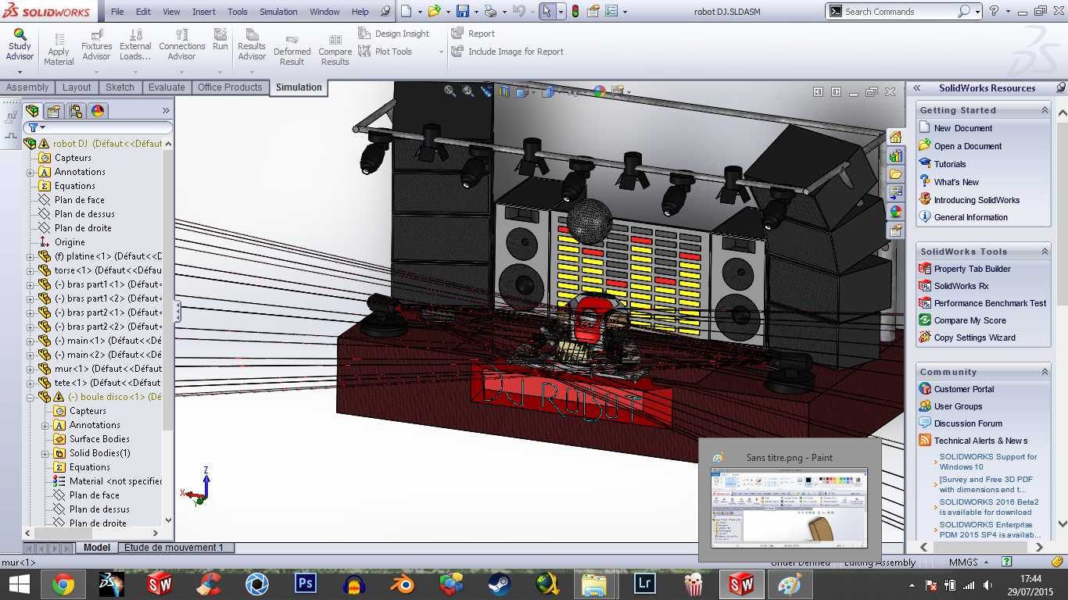Viewport: 1068px width, 600px height.
Task: Switch to the Evaluate tab
Action: [167, 87]
